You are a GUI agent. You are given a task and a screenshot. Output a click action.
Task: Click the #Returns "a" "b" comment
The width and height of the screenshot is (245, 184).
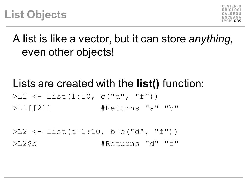coord(140,108)
